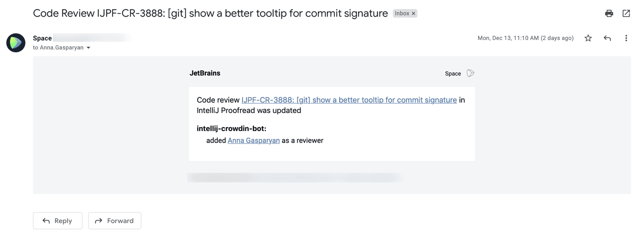The height and width of the screenshot is (245, 644).
Task: Click the sender name Space
Action: coord(42,38)
